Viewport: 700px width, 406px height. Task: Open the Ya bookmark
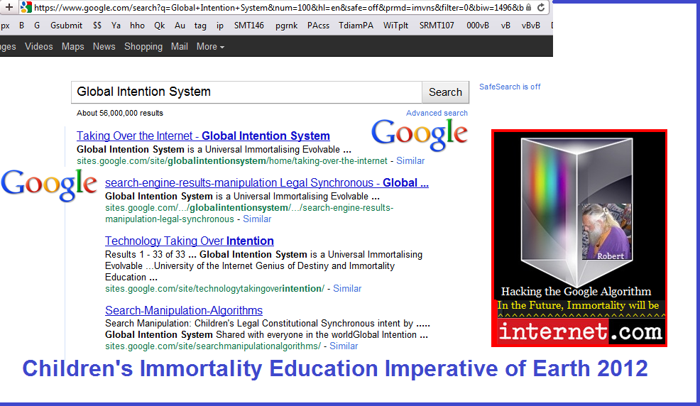pyautogui.click(x=116, y=26)
